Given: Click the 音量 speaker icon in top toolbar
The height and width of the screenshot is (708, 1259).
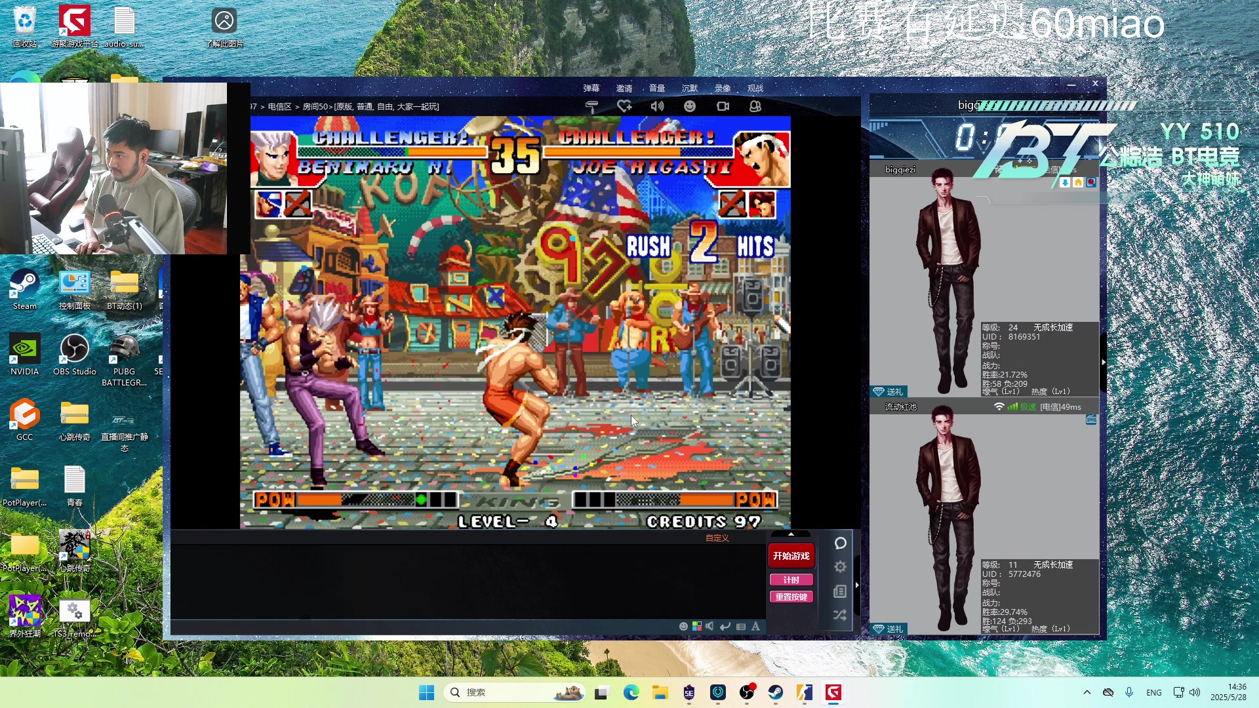Looking at the screenshot, I should coord(657,106).
